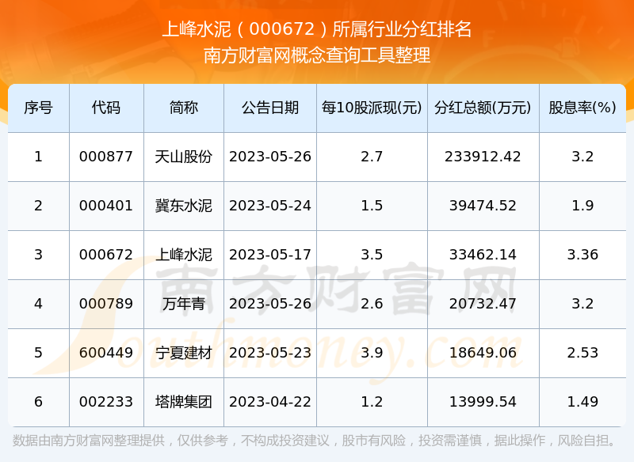
Task: Click the name cell 天山股份
Action: pos(184,157)
